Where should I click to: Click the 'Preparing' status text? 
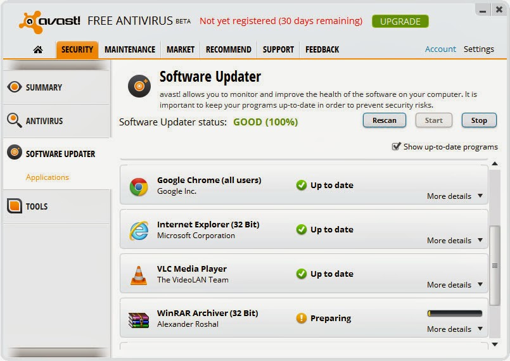point(331,318)
